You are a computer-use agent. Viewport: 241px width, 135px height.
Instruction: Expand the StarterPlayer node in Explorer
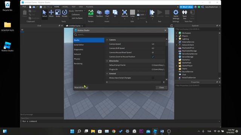point(177,66)
